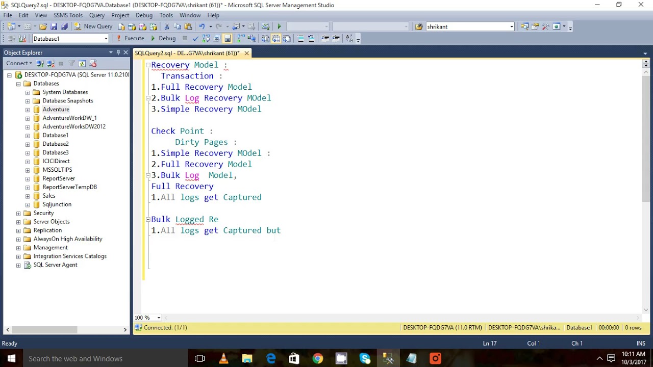Viewport: 653px width, 367px height.
Task: Select the ICICIDirect database
Action: coord(56,161)
